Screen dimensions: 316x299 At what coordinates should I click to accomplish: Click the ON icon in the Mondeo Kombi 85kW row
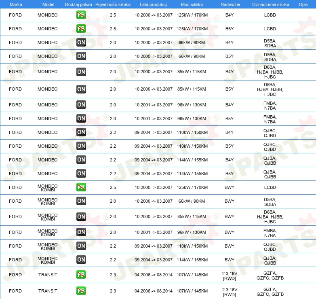pos(81,217)
